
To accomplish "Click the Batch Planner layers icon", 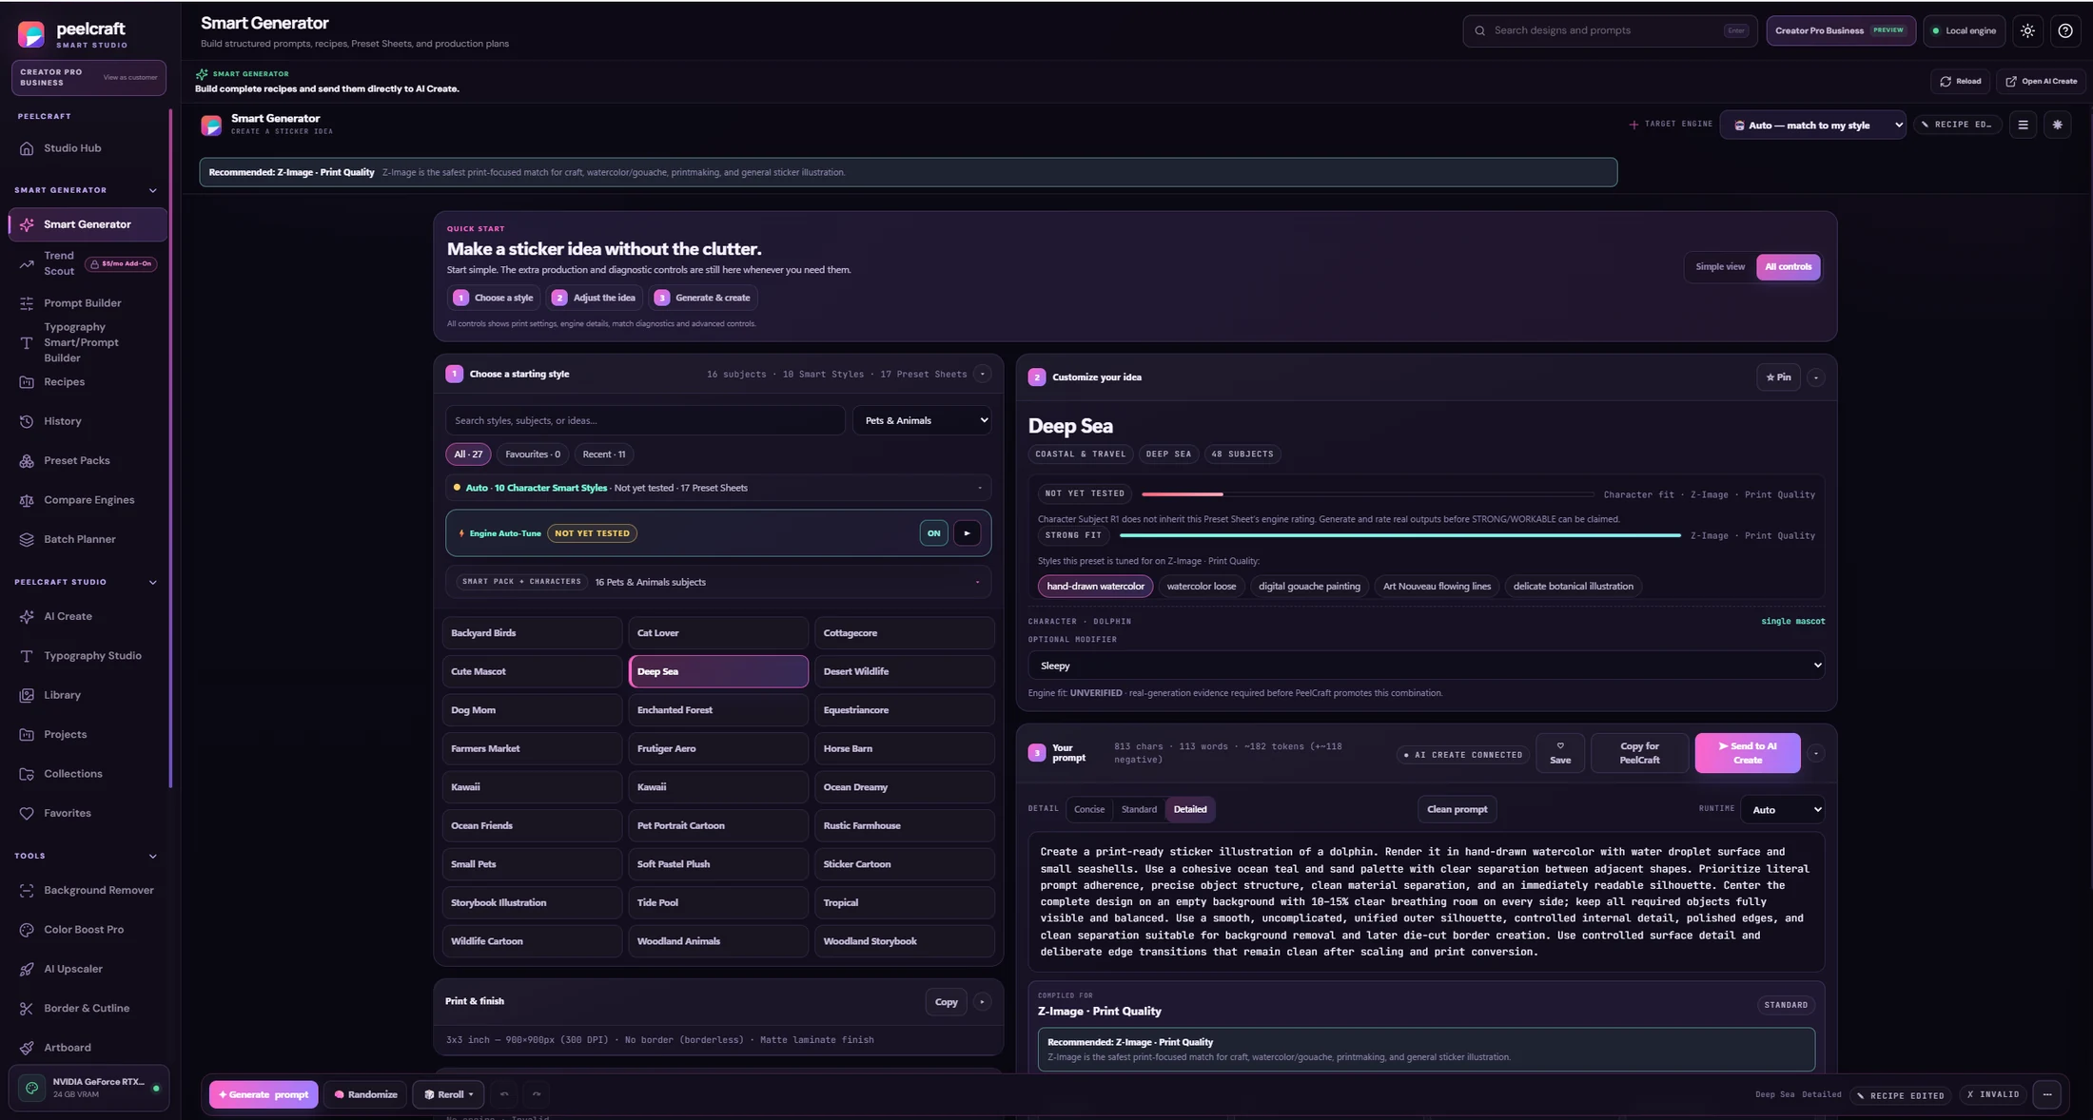I will point(27,539).
